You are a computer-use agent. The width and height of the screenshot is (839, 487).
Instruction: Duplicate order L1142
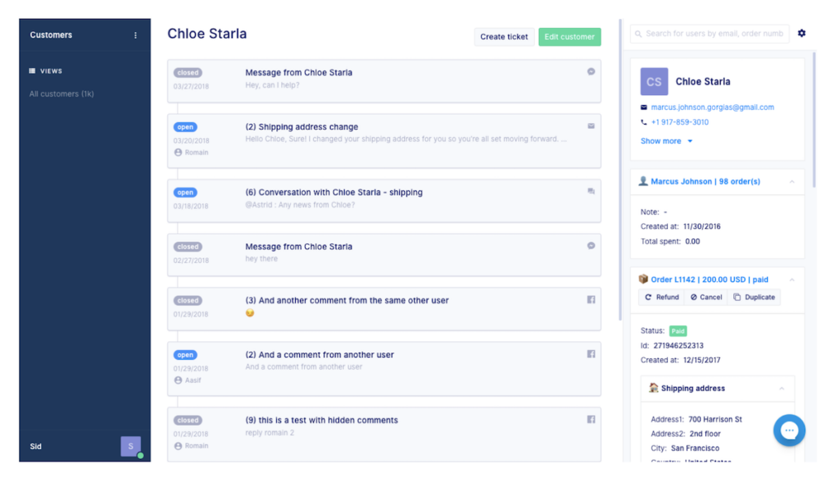[754, 298]
